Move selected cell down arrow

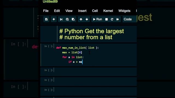87,19
